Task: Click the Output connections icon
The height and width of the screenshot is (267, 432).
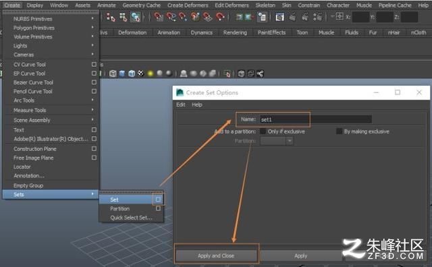Action: pyautogui.click(x=248, y=17)
